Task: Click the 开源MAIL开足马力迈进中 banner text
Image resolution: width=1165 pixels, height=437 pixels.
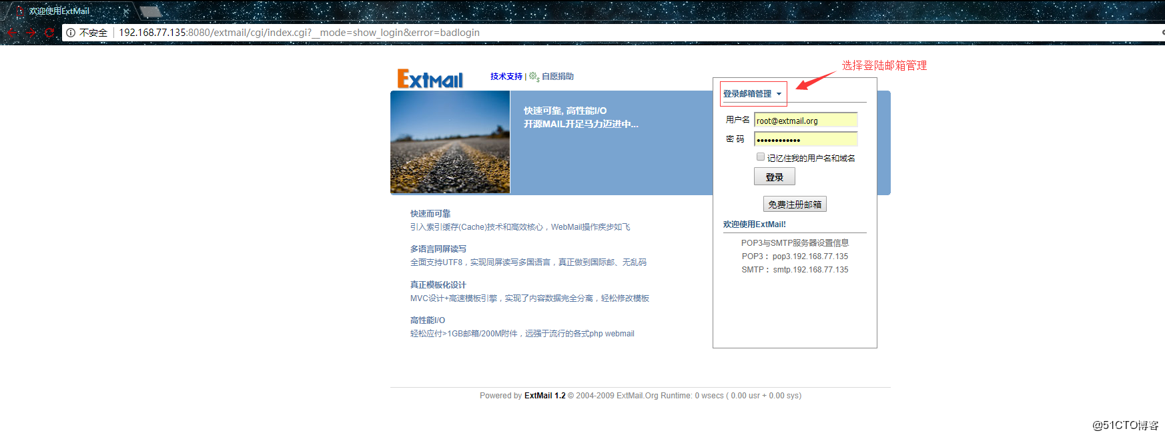Action: [580, 124]
